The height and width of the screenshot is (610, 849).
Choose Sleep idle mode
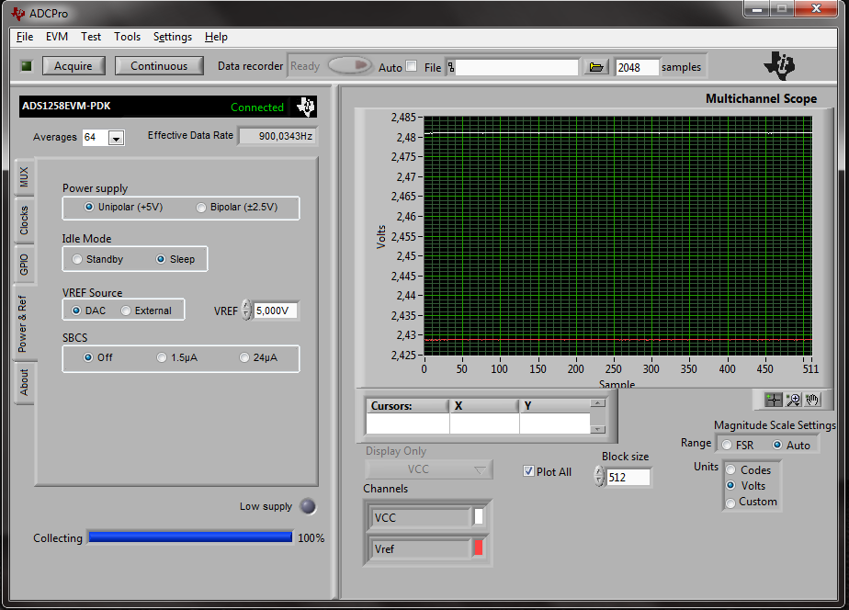(160, 259)
